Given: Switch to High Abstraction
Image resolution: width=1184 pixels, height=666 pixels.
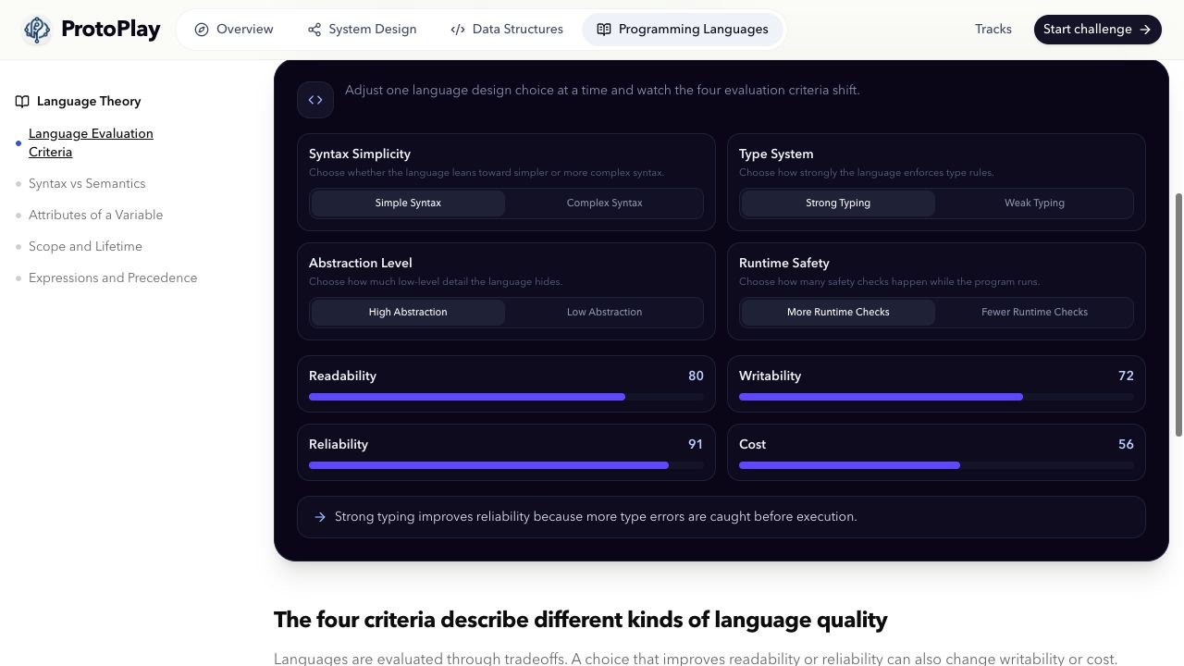Looking at the screenshot, I should [408, 313].
